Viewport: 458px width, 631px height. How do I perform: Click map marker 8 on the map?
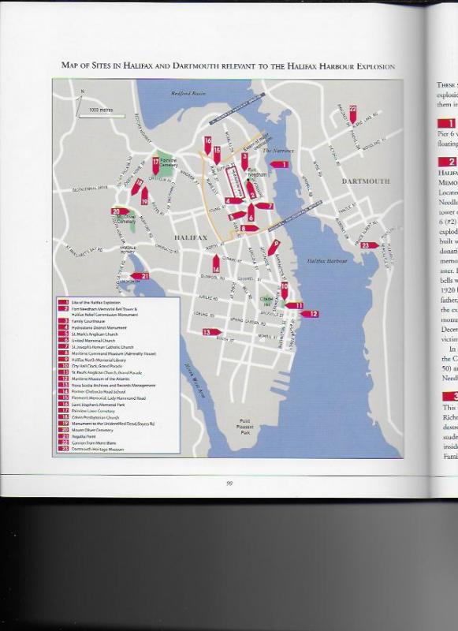click(249, 228)
